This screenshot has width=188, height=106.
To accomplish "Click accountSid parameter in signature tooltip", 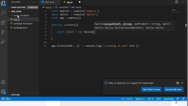I will 118,24.
